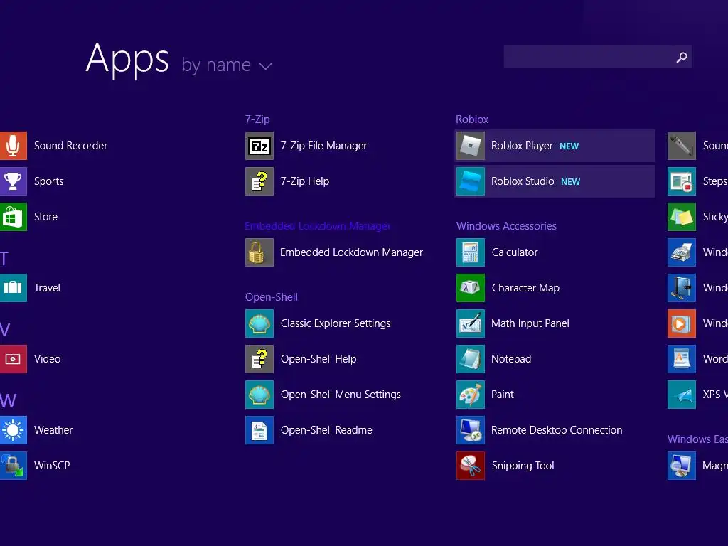728x546 pixels.
Task: Select the Windows Accessories group header
Action: coord(506,226)
